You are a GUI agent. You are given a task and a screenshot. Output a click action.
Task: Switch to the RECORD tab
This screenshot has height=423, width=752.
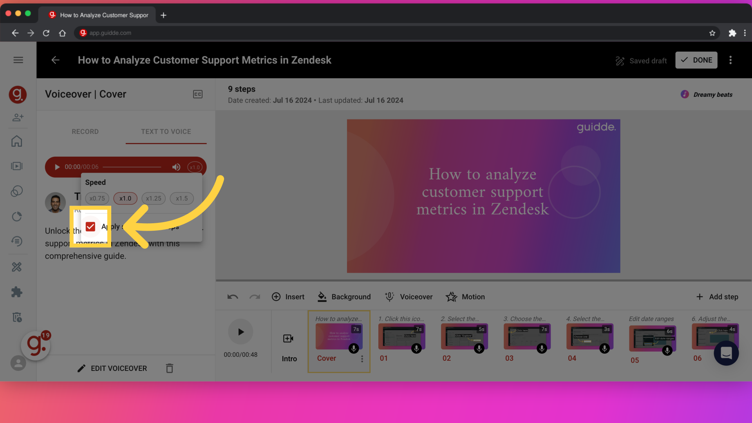click(85, 132)
